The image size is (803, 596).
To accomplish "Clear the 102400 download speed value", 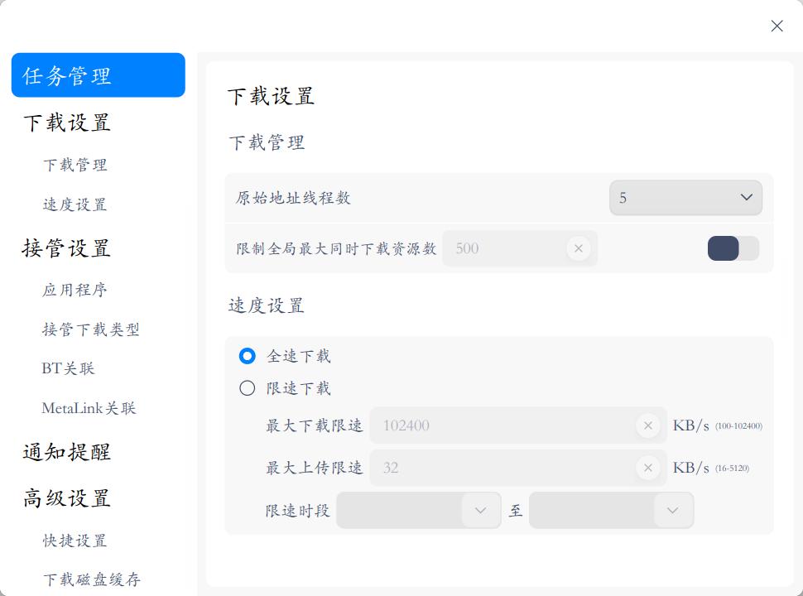I will point(647,425).
